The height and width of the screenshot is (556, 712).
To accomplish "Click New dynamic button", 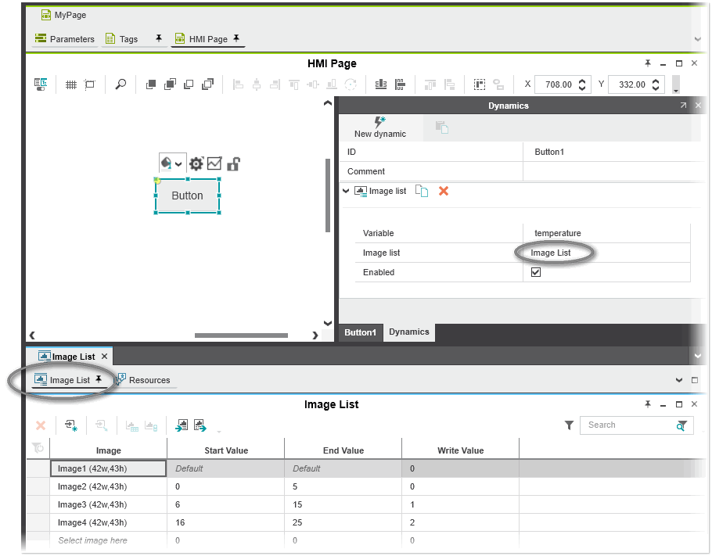I will click(380, 127).
